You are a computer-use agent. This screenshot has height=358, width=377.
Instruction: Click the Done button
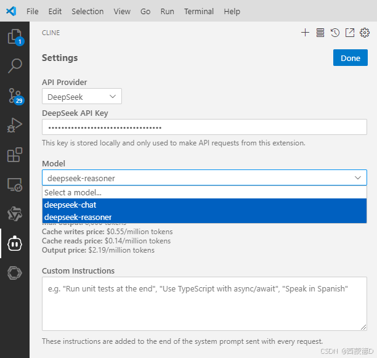coord(351,58)
